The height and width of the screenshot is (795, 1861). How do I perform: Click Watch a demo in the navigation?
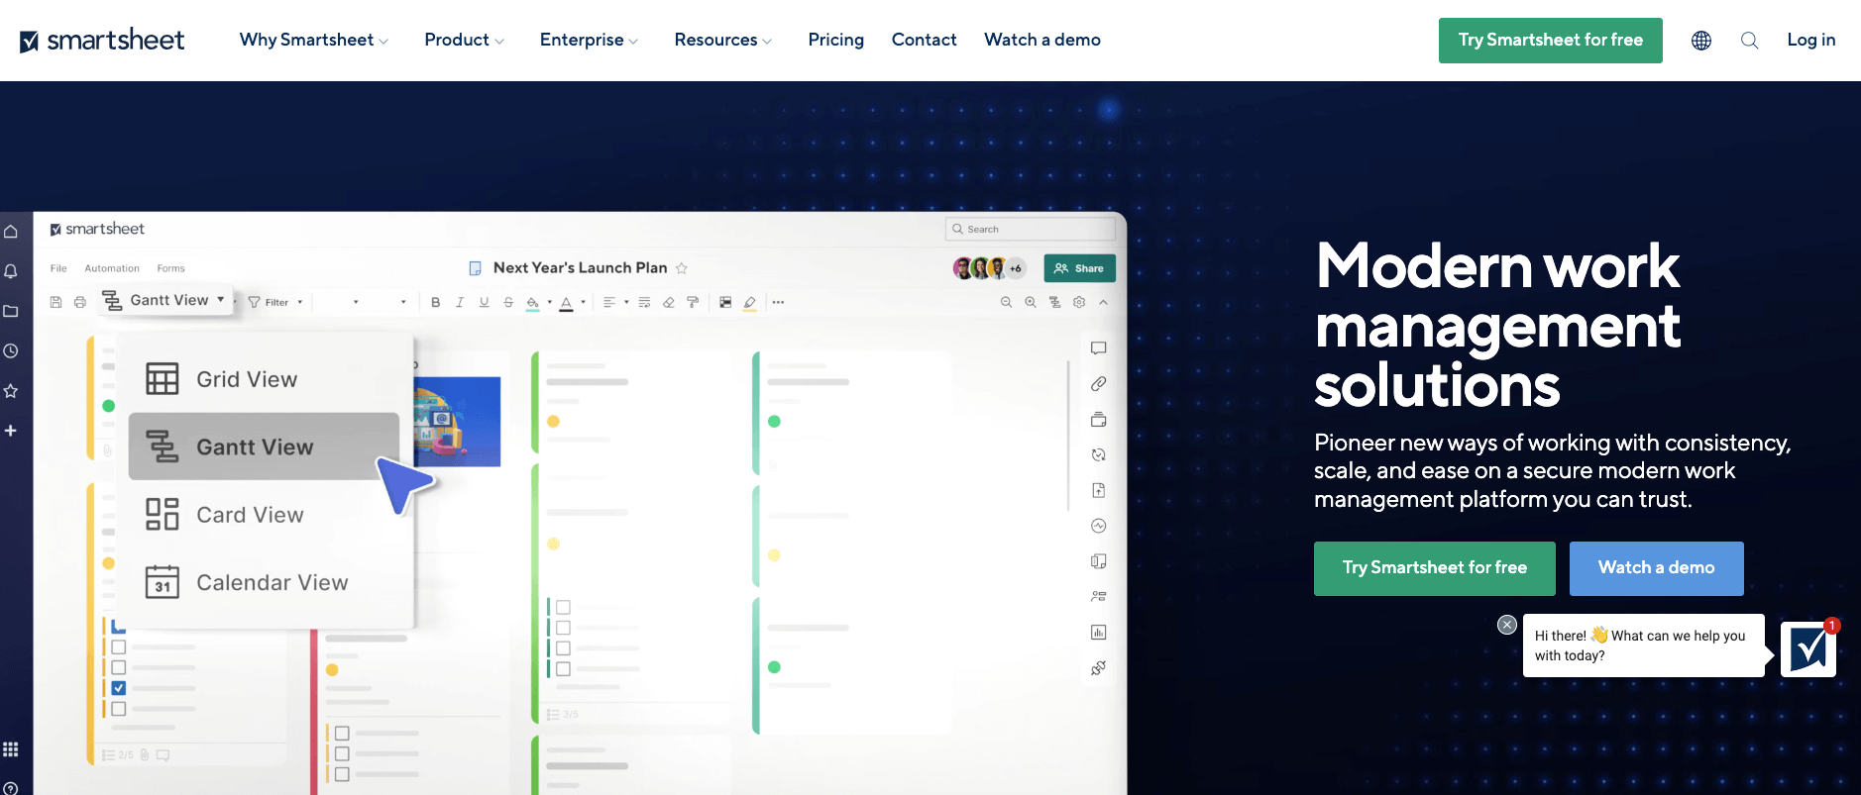coord(1042,40)
